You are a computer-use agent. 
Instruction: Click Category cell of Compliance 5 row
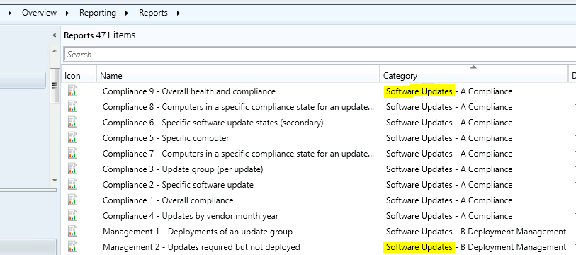[449, 138]
